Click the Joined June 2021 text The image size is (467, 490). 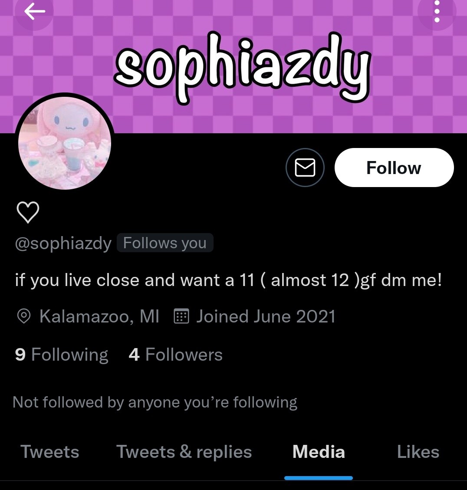pos(266,316)
